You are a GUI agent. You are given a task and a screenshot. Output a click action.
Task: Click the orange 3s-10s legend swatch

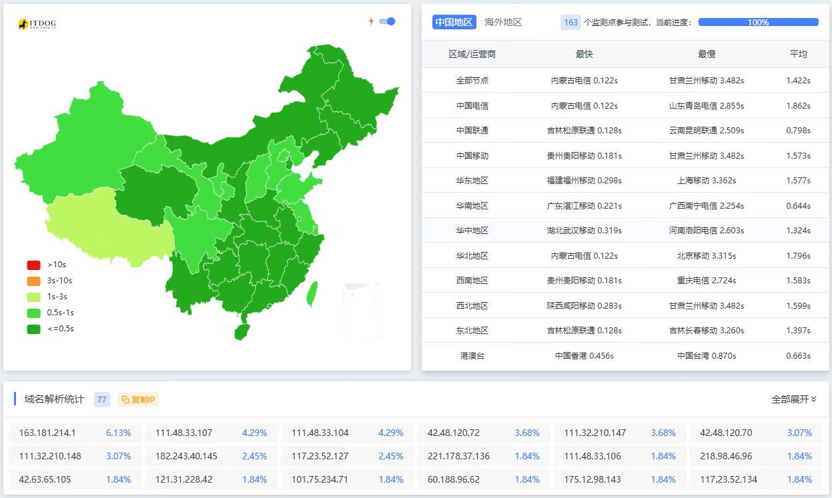[x=33, y=281]
